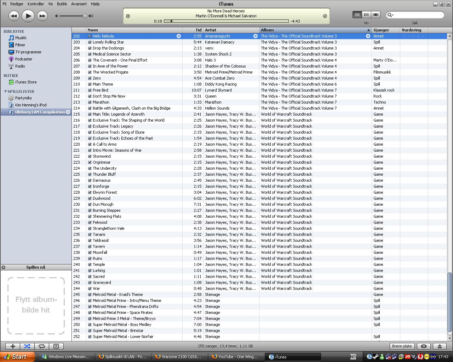Viewport: 453px width, 362px height.
Task: Select Filmer in the library sidebar
Action: tap(20, 45)
